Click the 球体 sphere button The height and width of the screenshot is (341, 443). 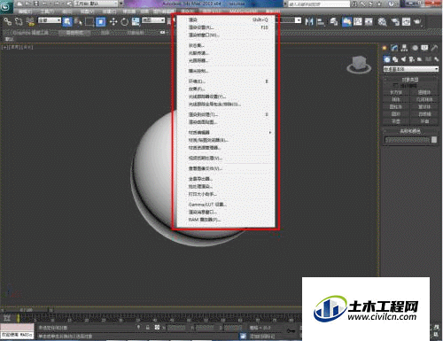pos(396,99)
